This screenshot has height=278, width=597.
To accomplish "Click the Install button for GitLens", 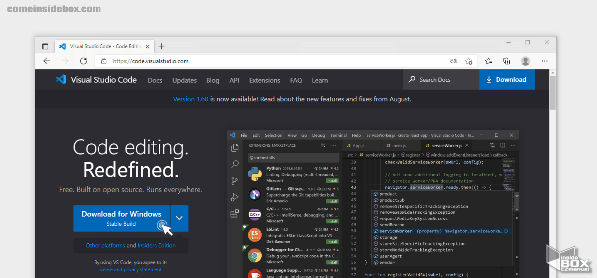I will point(332,201).
